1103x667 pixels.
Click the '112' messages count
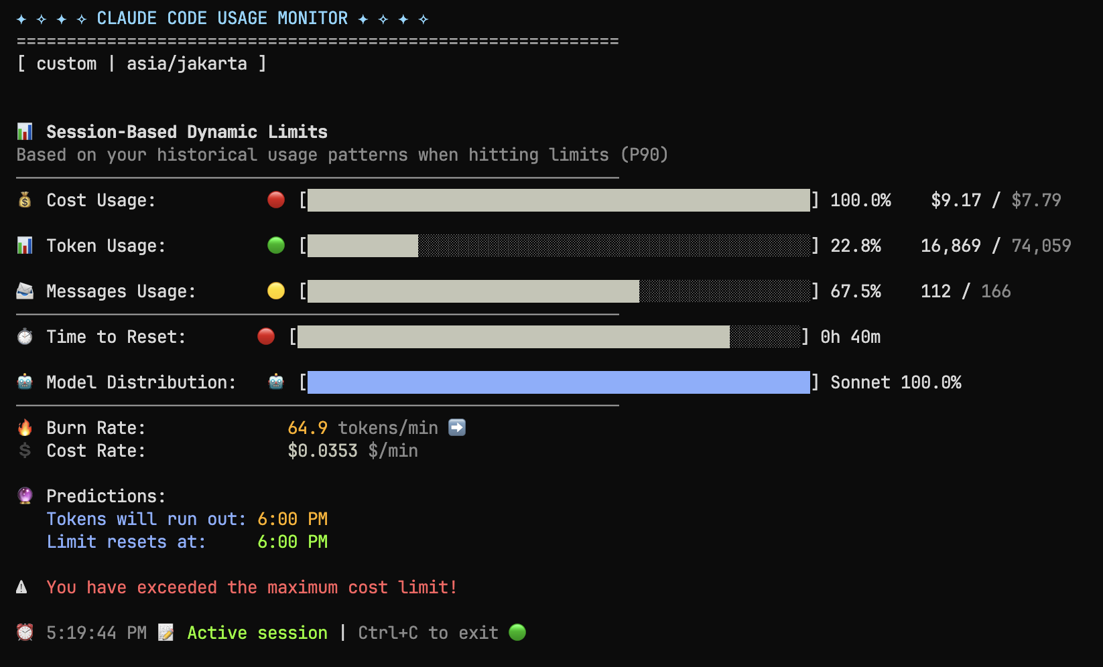click(x=936, y=291)
